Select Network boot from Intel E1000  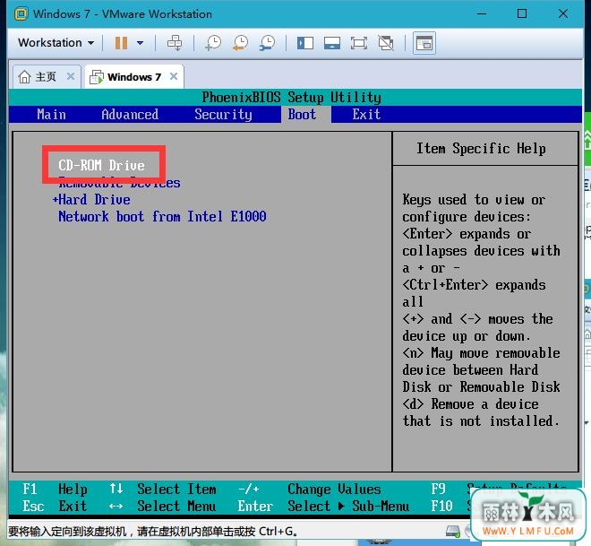point(162,217)
